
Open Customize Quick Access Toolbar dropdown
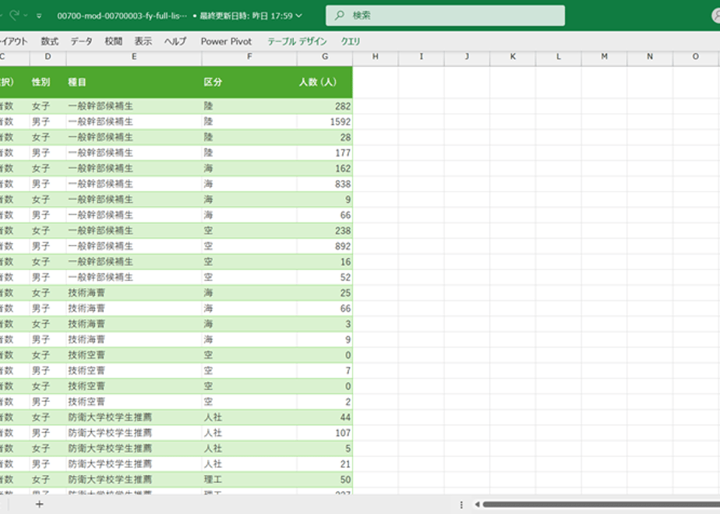click(x=39, y=16)
